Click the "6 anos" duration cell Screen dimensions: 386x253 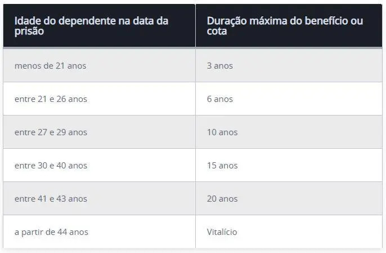point(219,99)
